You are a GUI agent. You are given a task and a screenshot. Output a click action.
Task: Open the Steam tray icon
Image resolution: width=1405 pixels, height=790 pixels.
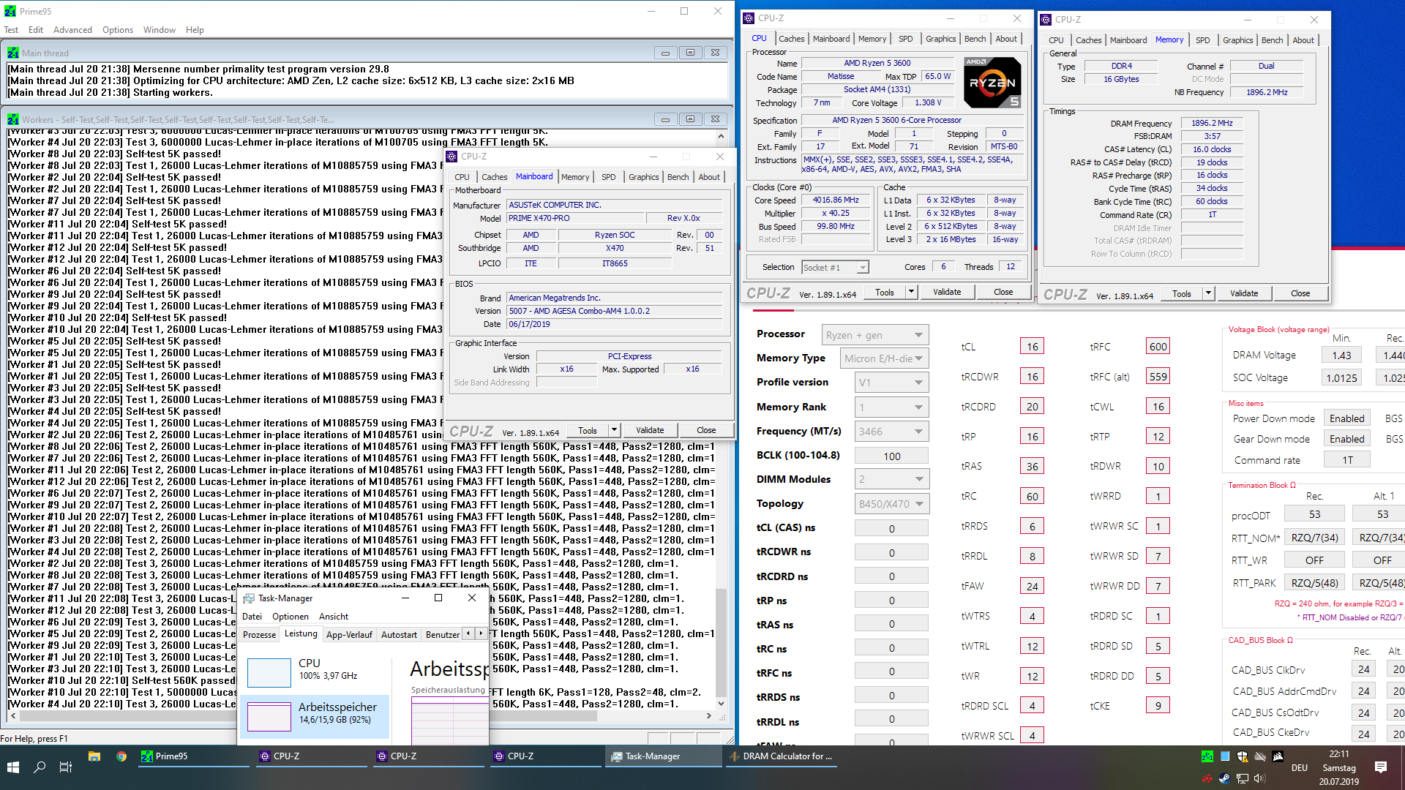point(1224,778)
